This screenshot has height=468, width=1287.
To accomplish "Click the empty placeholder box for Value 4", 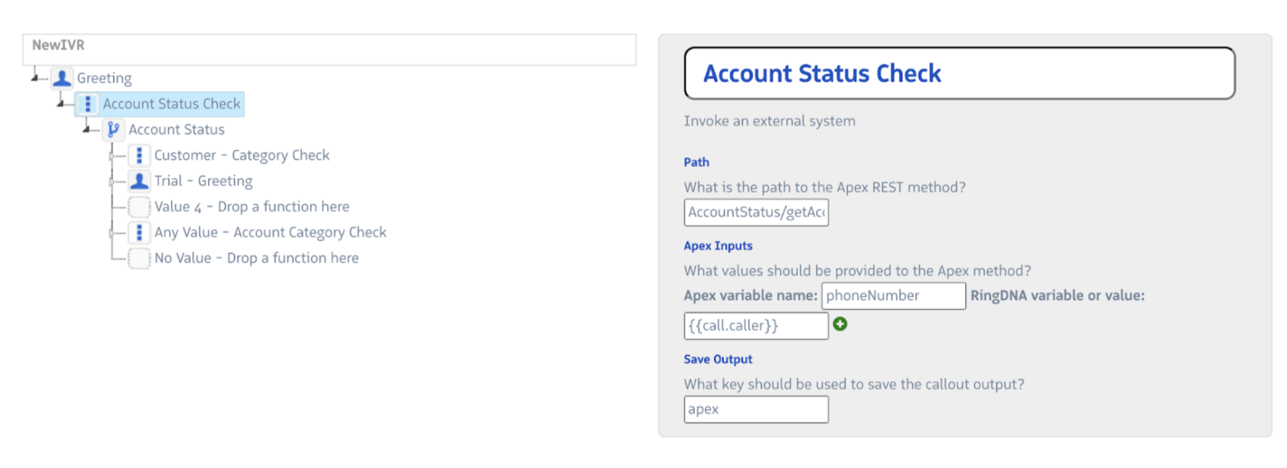I will tap(139, 207).
